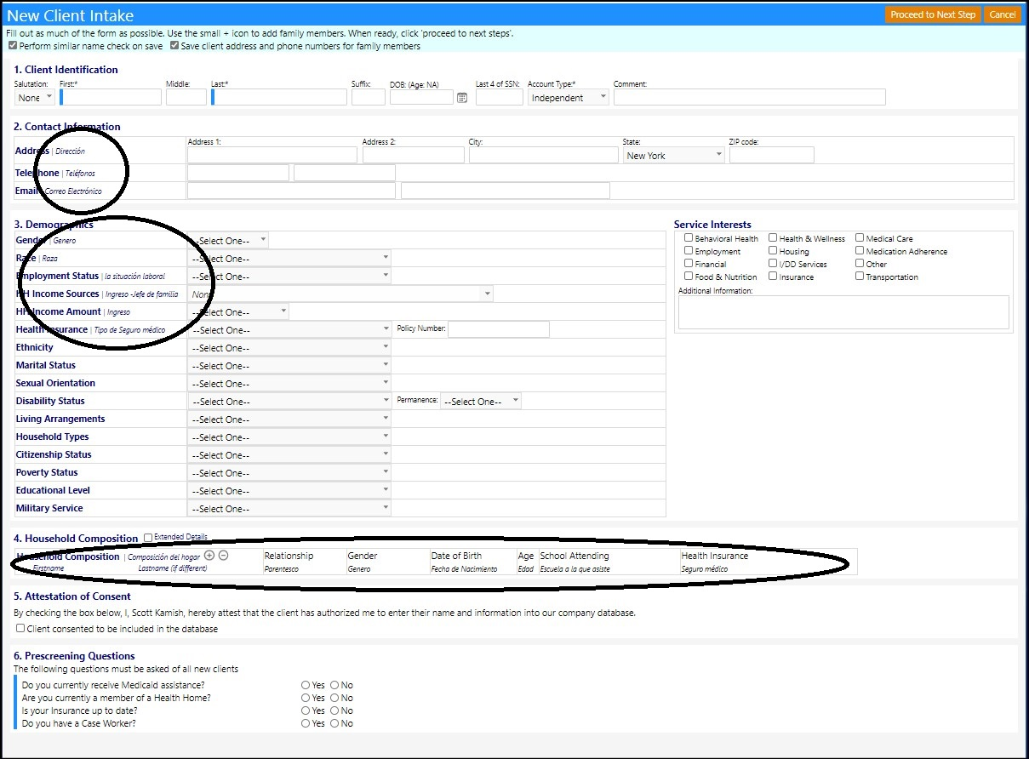Check the Food & Nutrition interest
Viewport: 1029px width, 759px height.
coord(689,277)
